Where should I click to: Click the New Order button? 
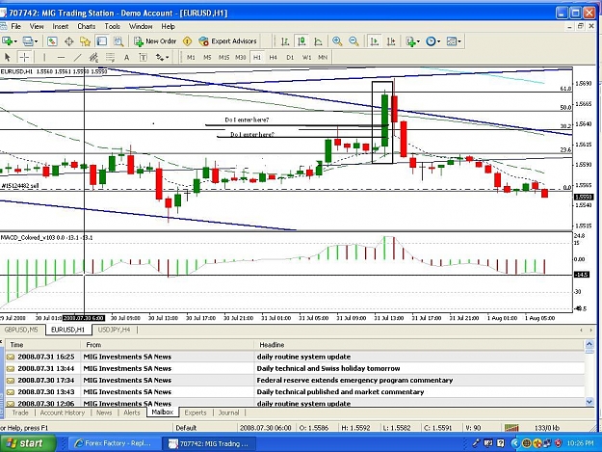click(x=155, y=41)
